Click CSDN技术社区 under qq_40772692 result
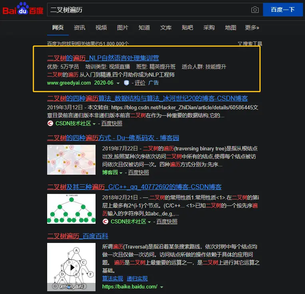 (128, 221)
